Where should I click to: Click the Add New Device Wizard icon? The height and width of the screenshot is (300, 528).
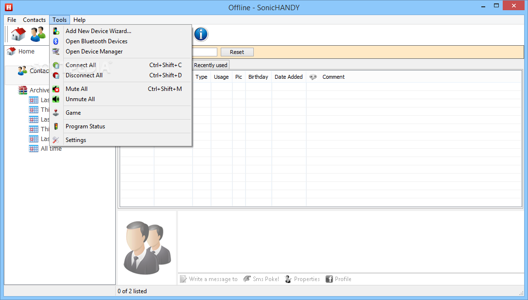click(56, 31)
